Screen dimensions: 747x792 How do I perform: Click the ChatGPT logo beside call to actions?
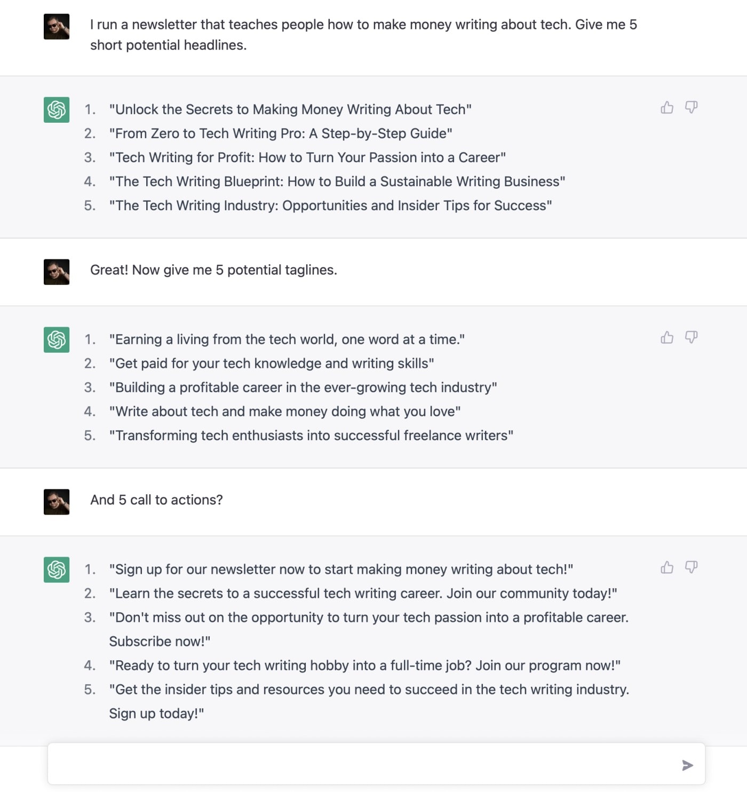57,570
